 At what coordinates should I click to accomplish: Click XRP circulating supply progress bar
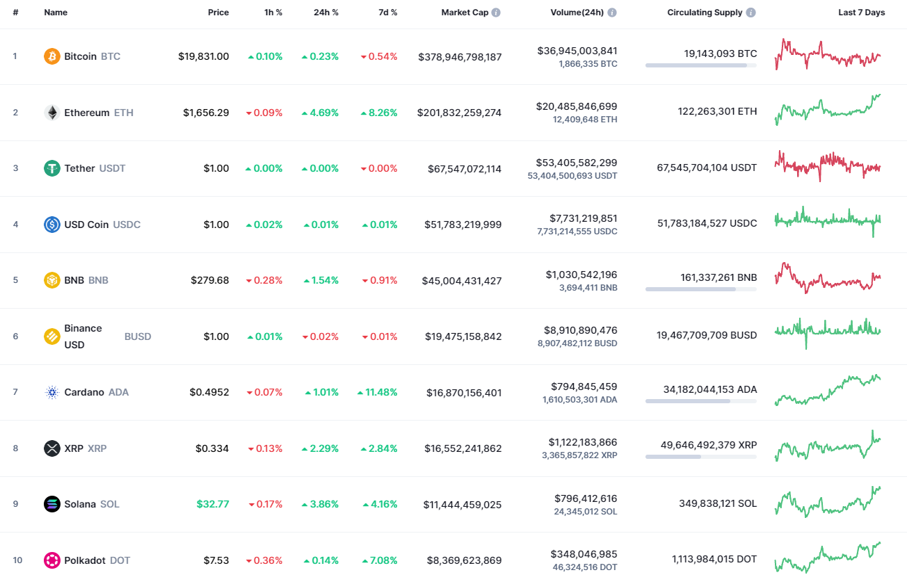click(x=701, y=457)
